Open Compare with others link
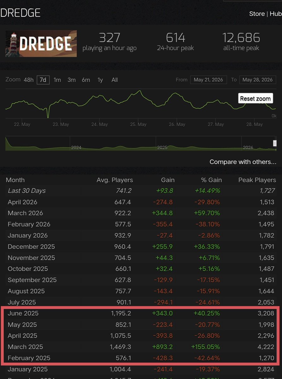The width and height of the screenshot is (282, 379). coord(243,162)
